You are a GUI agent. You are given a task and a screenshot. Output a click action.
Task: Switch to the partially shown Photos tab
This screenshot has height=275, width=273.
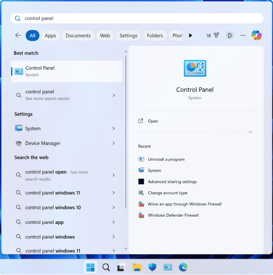(175, 36)
